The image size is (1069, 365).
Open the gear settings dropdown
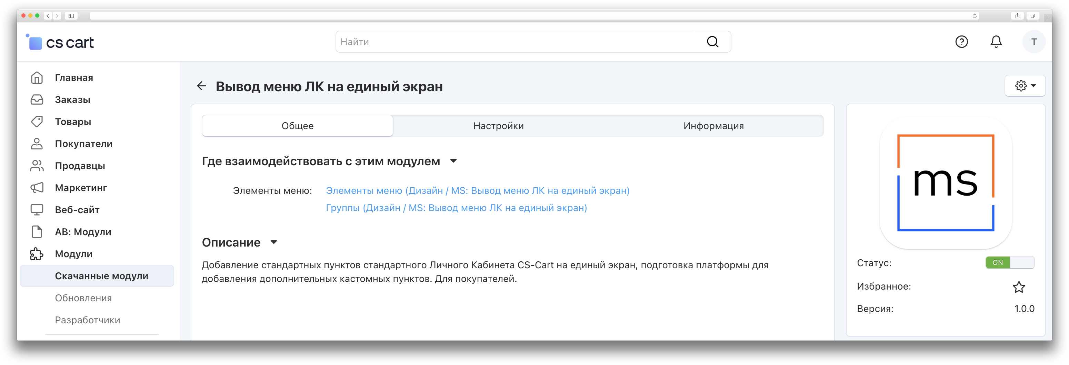(x=1025, y=86)
